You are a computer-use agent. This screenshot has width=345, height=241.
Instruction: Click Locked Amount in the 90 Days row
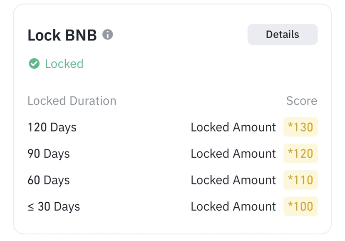coord(233,154)
